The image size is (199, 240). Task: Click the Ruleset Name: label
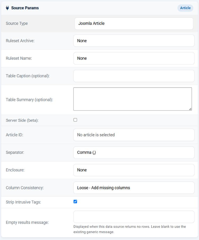coord(19,58)
